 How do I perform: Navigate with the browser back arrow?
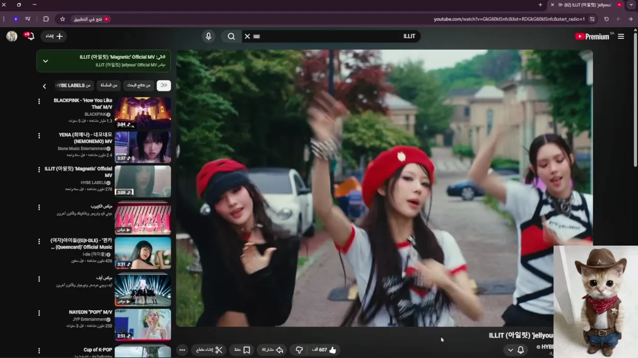pos(630,19)
